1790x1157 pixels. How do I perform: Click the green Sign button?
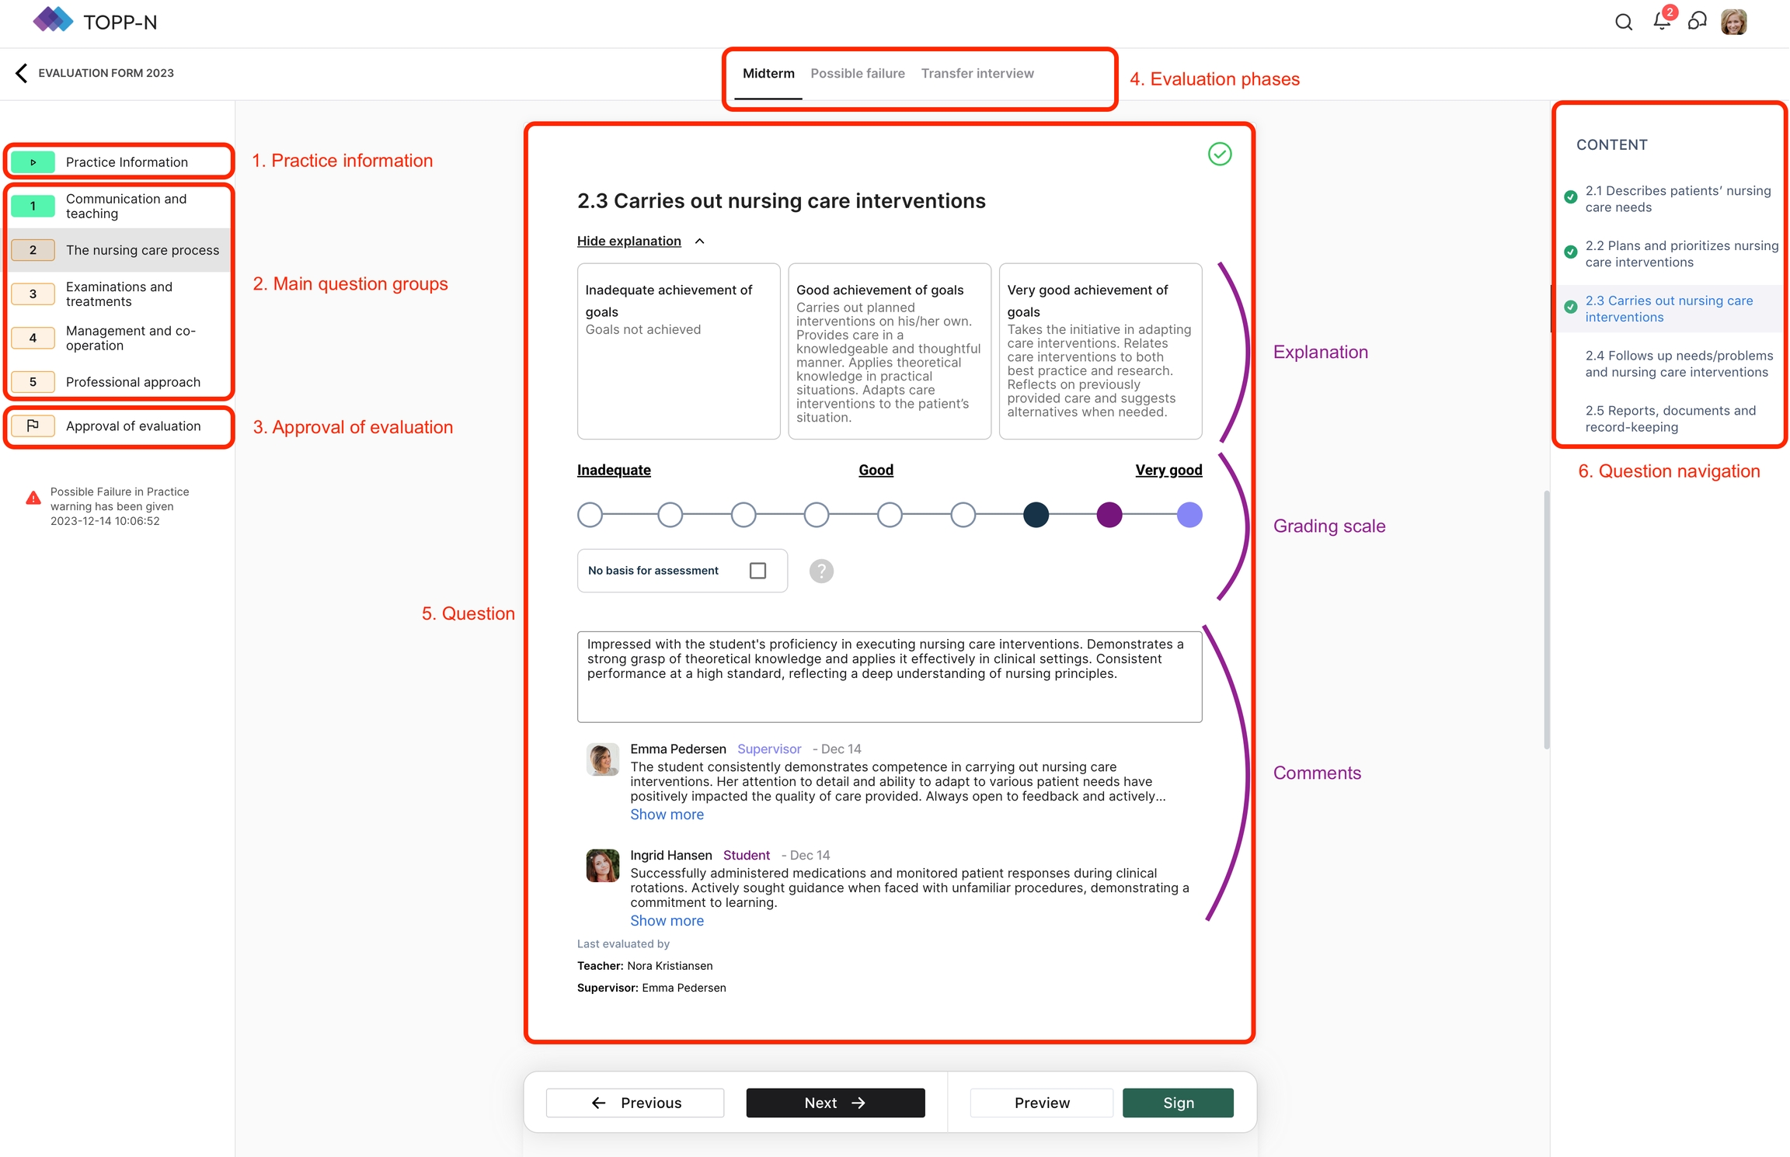(x=1177, y=1103)
